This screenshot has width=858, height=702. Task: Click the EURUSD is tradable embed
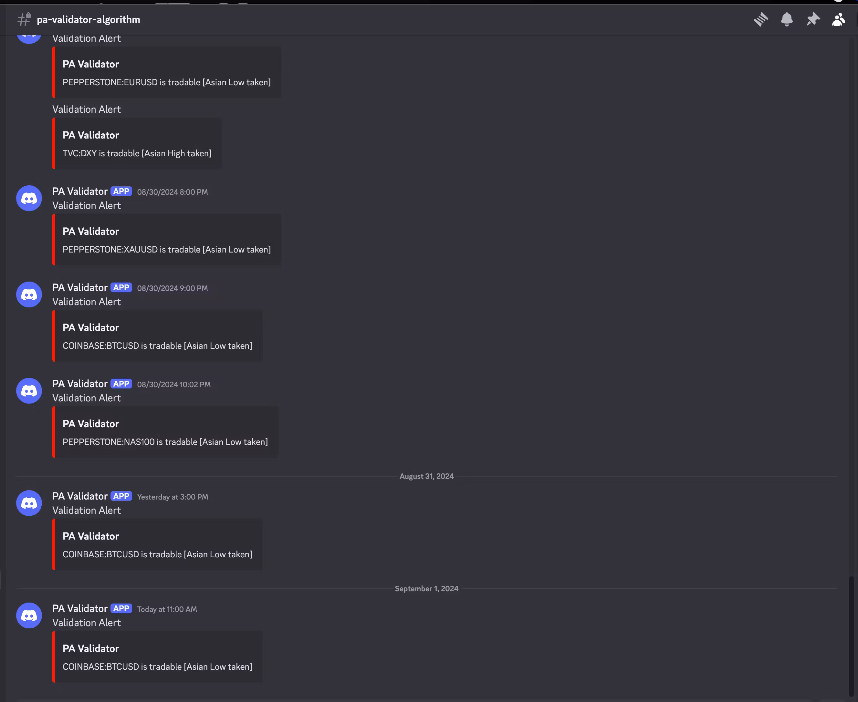(166, 82)
